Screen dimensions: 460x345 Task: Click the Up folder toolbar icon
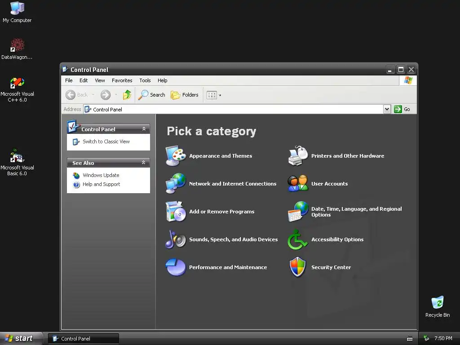(x=127, y=95)
